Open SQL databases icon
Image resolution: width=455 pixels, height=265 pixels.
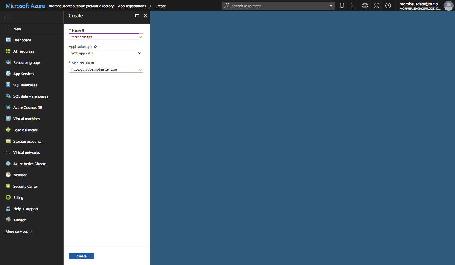click(x=8, y=85)
